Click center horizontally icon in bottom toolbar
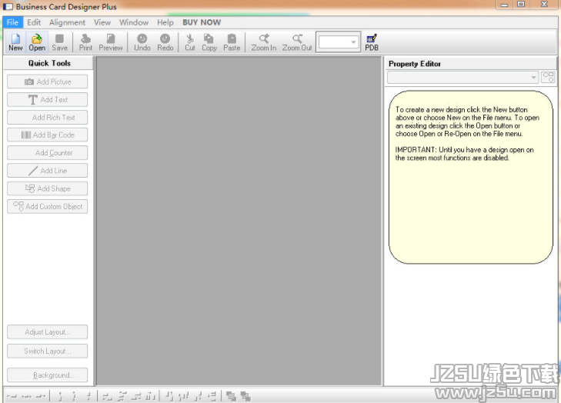This screenshot has width=561, height=403. 26,396
